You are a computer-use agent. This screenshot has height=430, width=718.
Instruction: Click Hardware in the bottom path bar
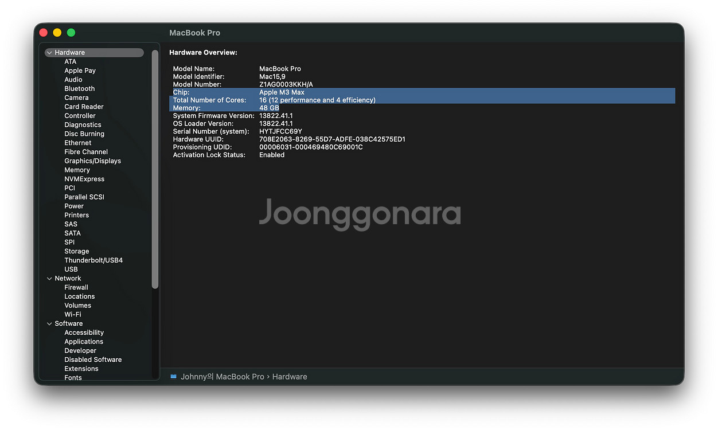(289, 377)
